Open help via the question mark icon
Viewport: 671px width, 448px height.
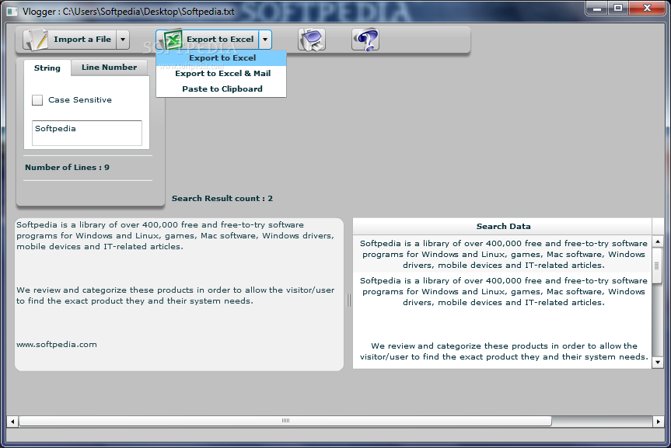click(x=365, y=40)
